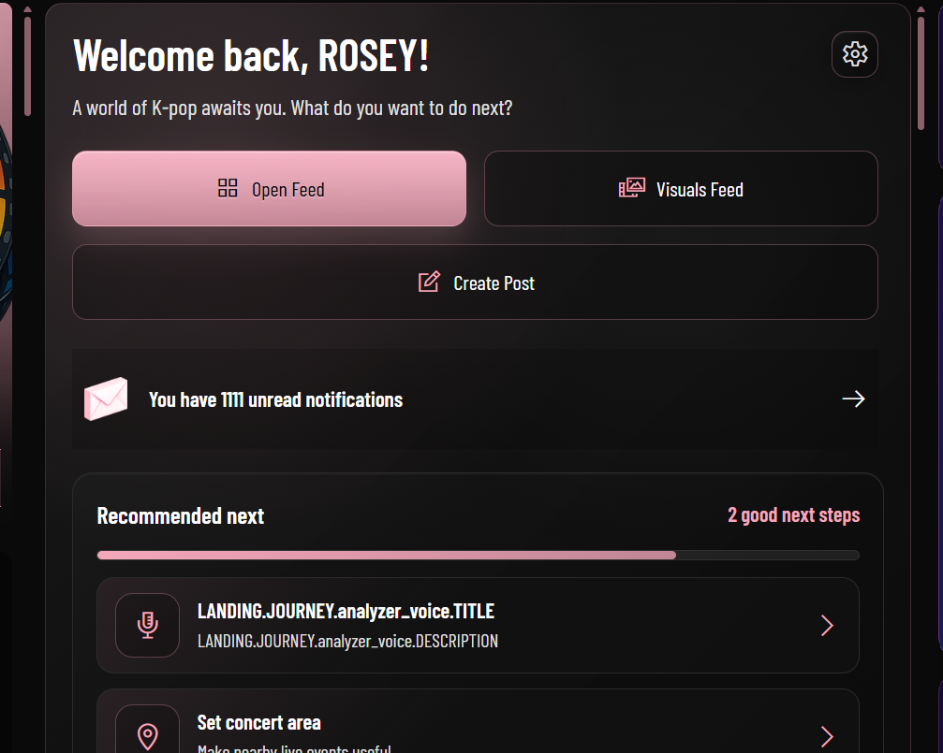Click the grid icon in Open Feed

228,188
